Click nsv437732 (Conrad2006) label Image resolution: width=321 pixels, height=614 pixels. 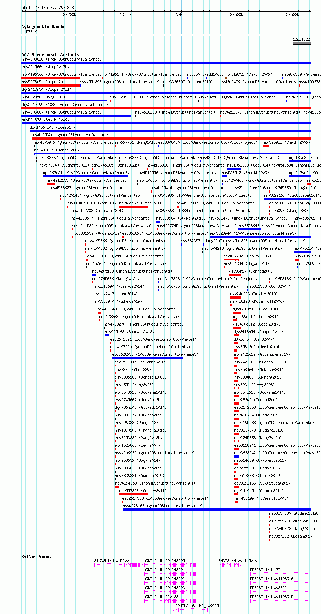(x=247, y=256)
